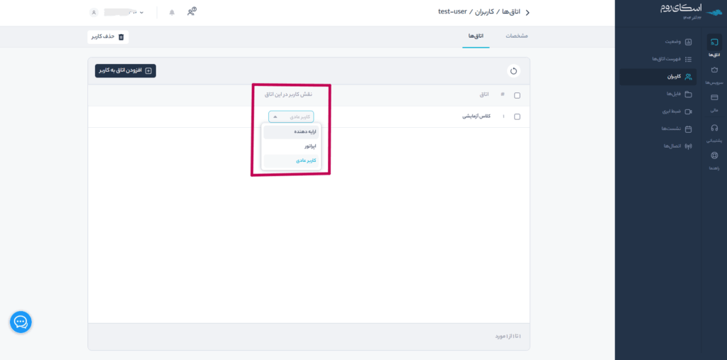
Task: Choose اپراتور from the role list
Action: click(291, 146)
